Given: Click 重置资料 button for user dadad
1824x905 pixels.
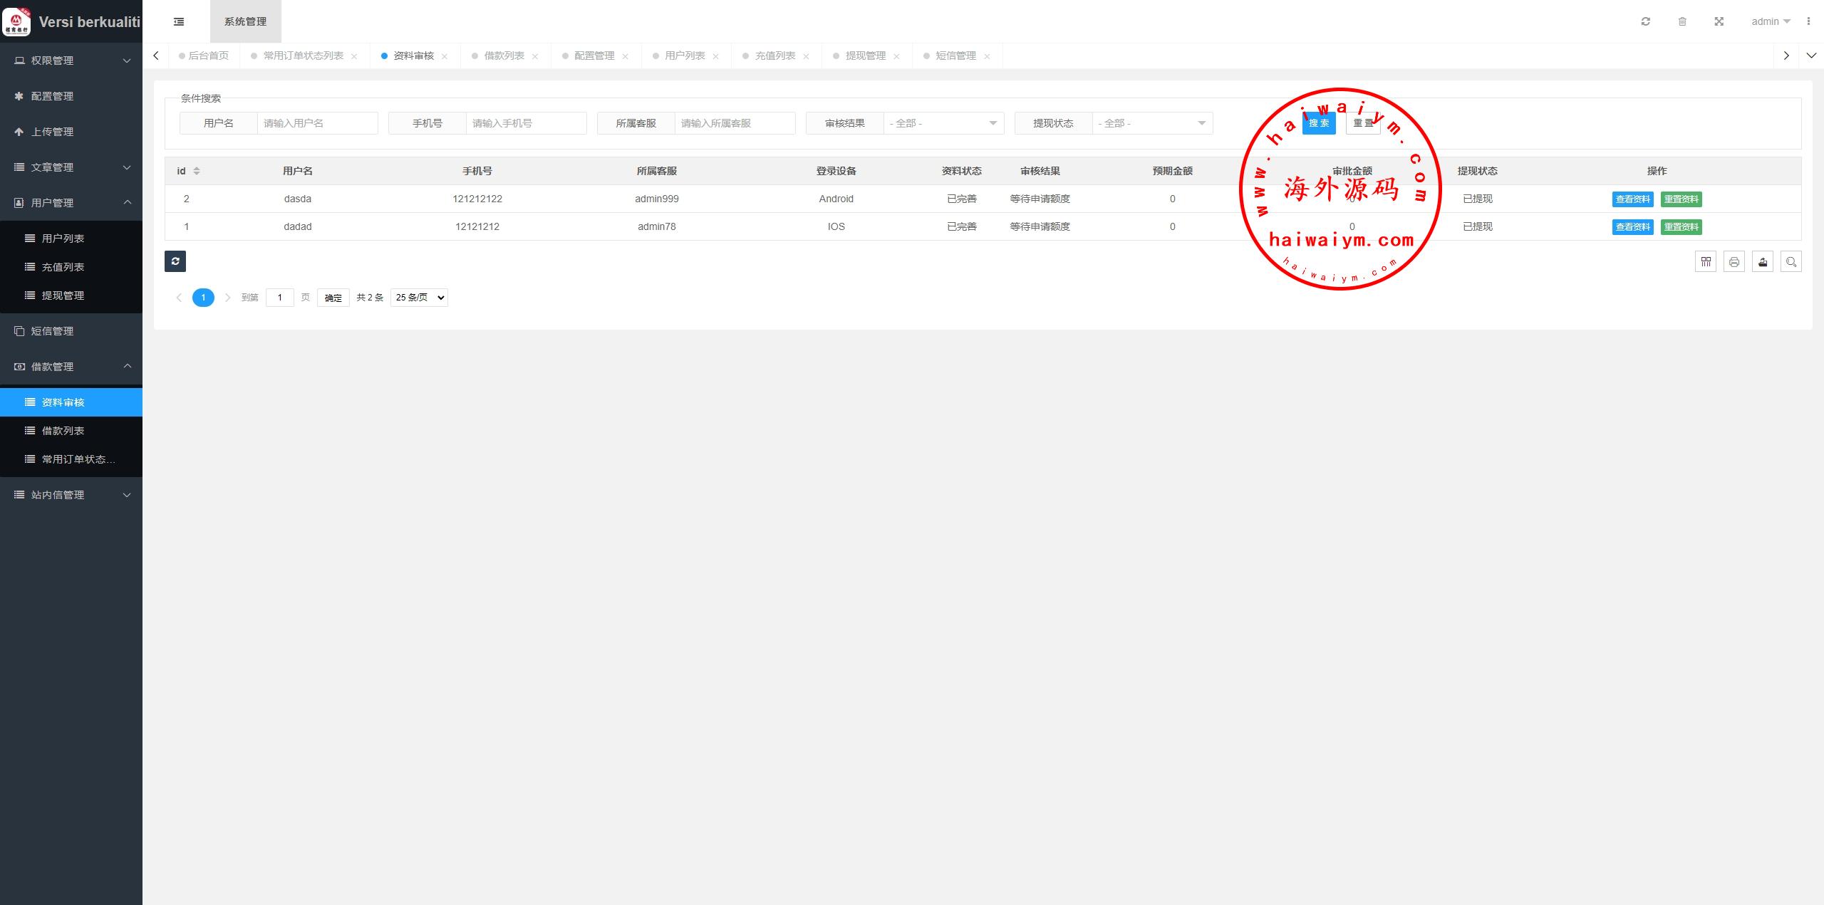Looking at the screenshot, I should [x=1681, y=227].
